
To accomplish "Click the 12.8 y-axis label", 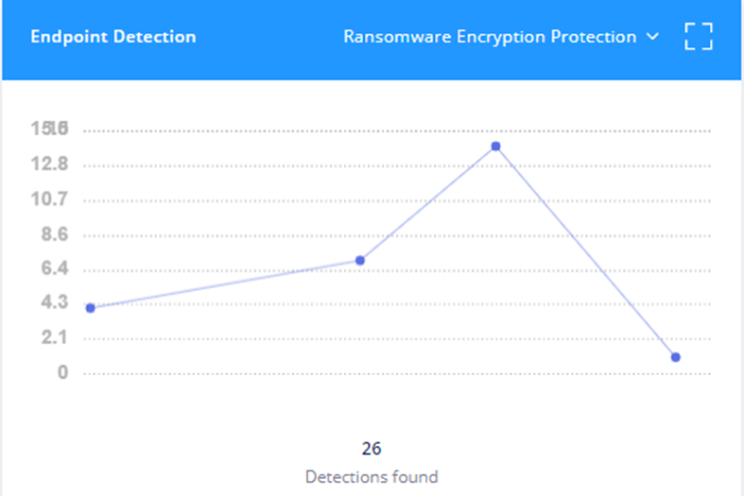I will point(49,164).
